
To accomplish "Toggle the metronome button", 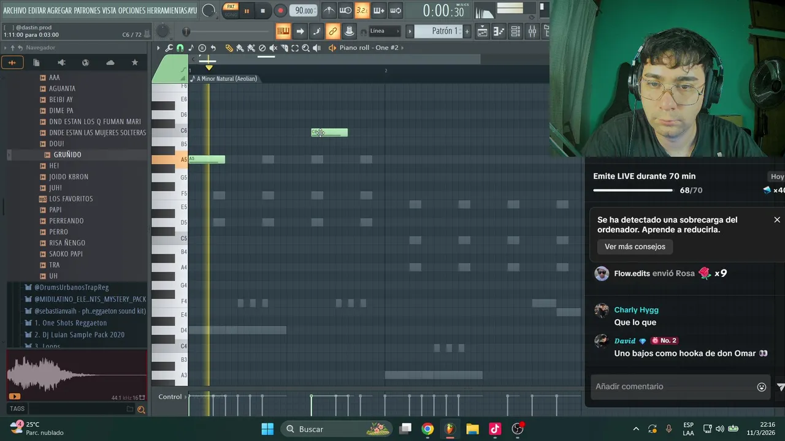I will 329,10.
